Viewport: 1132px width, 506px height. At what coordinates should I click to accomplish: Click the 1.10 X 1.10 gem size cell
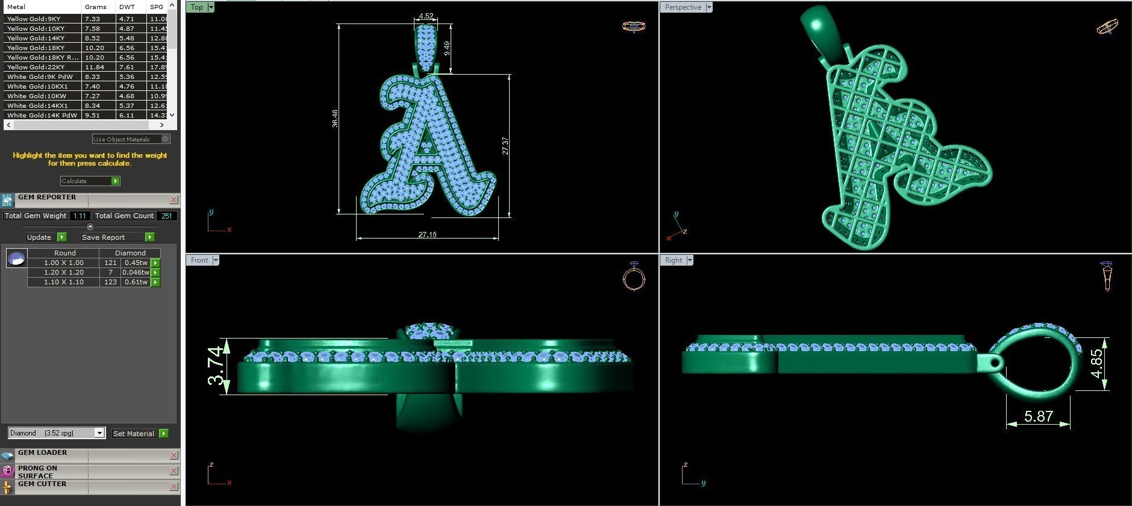(x=64, y=282)
